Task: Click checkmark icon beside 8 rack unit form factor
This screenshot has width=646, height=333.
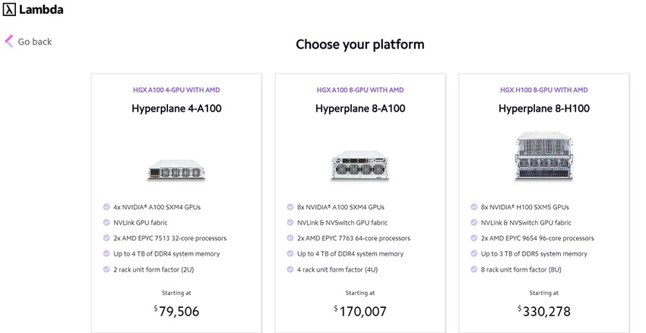Action: tap(473, 269)
